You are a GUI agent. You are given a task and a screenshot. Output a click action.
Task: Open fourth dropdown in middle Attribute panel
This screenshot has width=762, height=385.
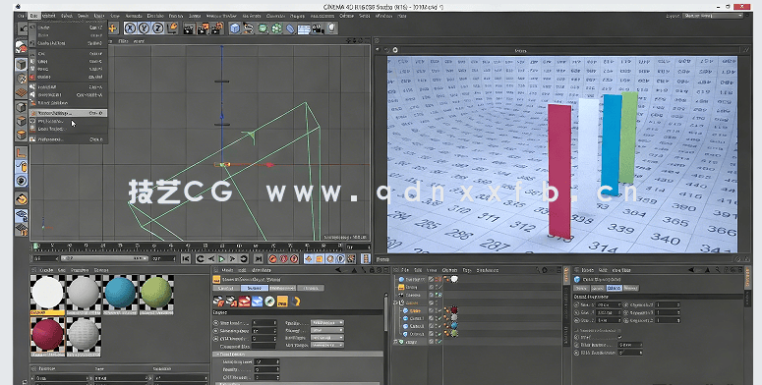327,345
